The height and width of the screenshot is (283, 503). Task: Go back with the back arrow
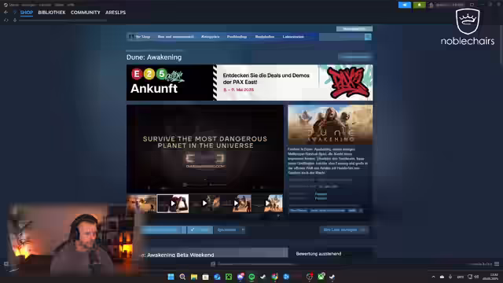pyautogui.click(x=6, y=13)
